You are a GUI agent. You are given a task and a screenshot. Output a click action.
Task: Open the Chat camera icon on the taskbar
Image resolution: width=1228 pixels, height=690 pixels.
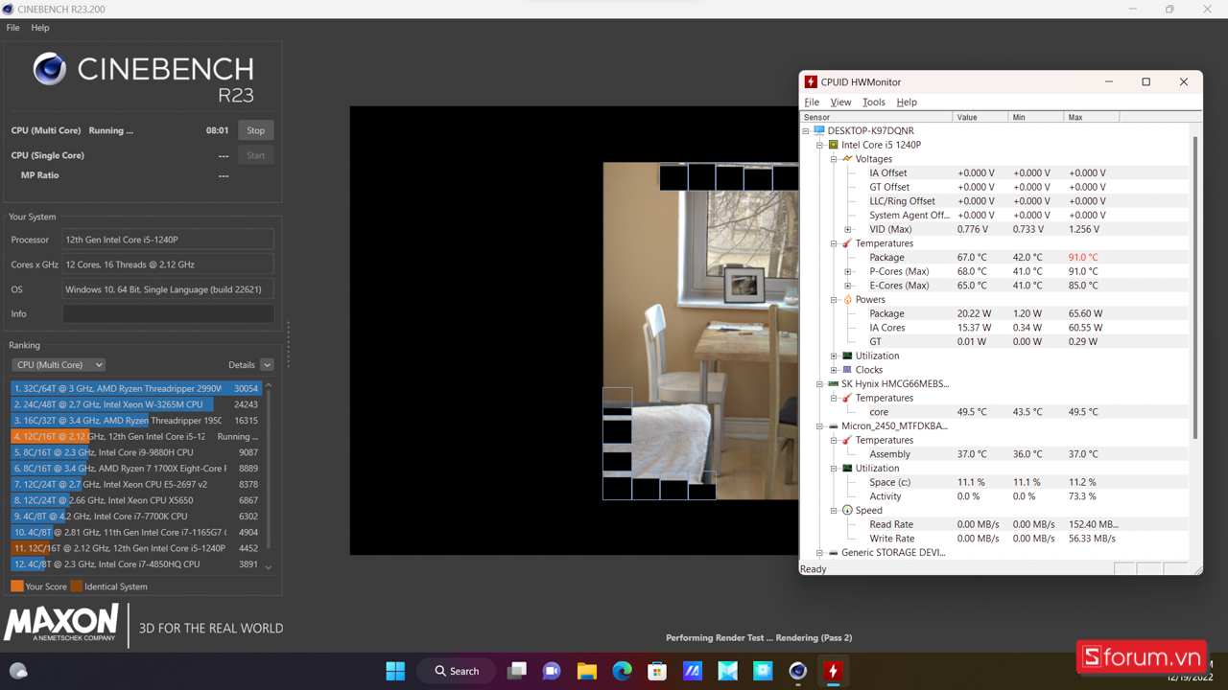click(x=552, y=671)
